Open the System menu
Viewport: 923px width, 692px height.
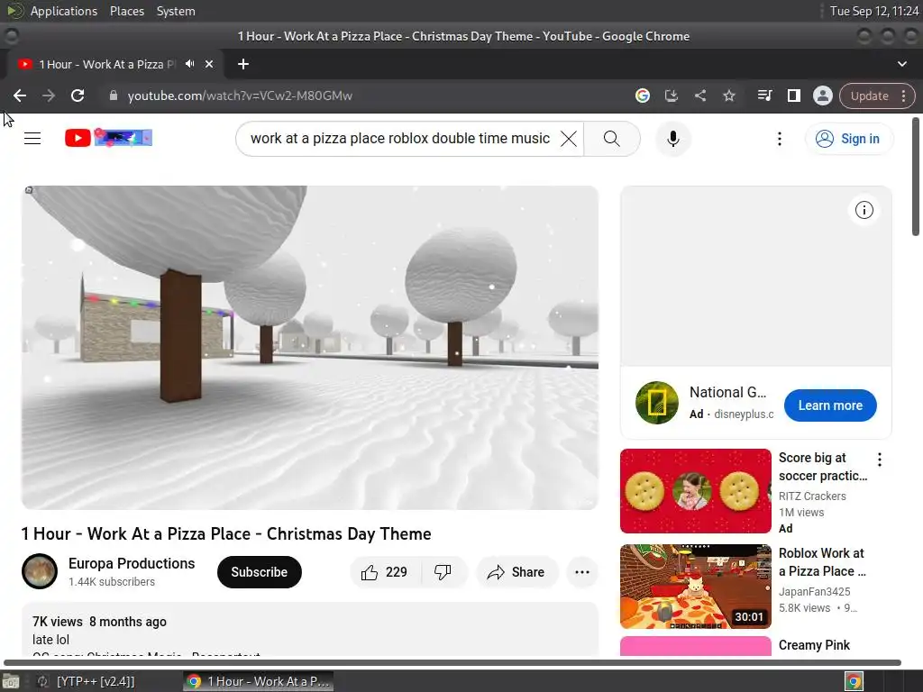coord(176,11)
